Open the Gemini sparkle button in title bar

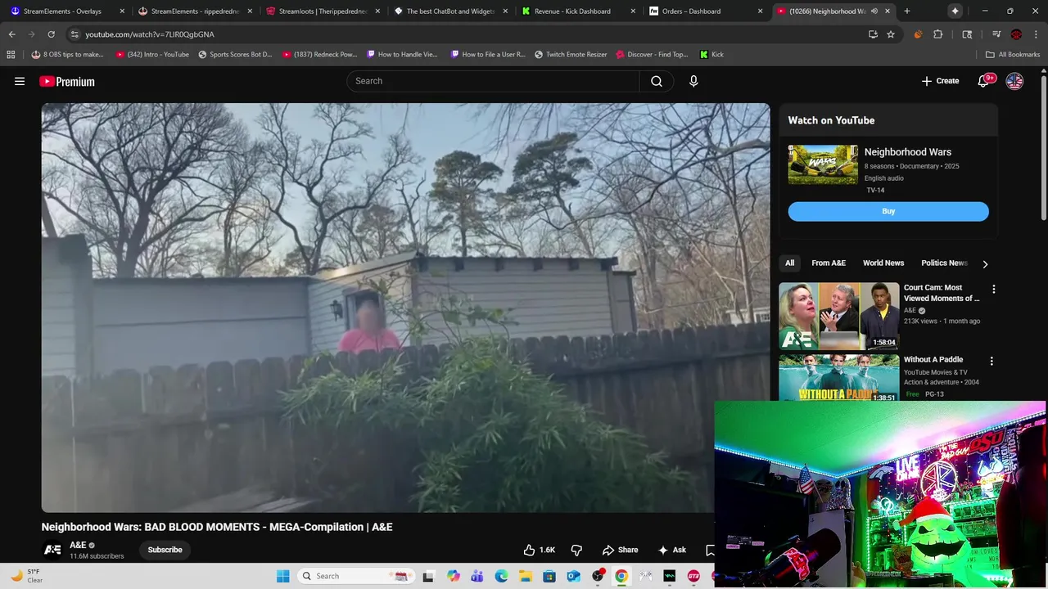pos(955,11)
